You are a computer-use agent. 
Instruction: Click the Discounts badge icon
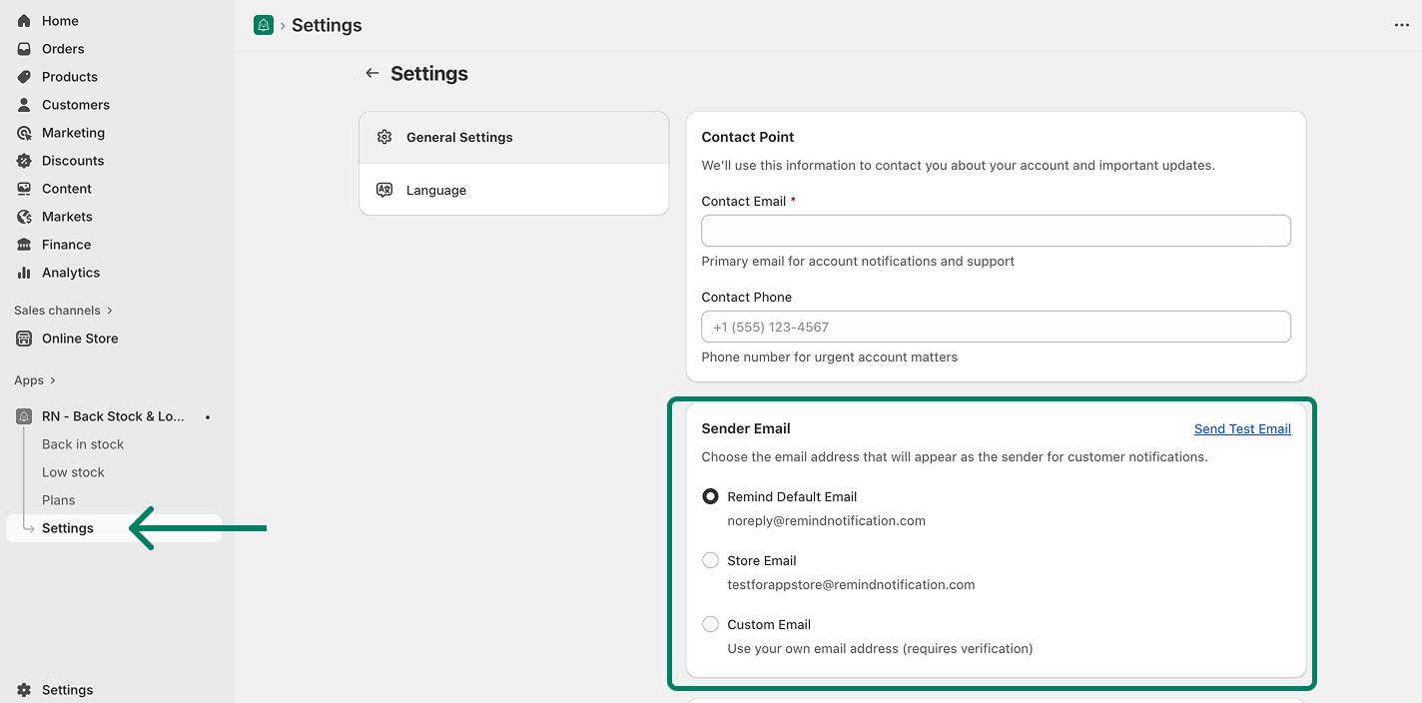(24, 161)
